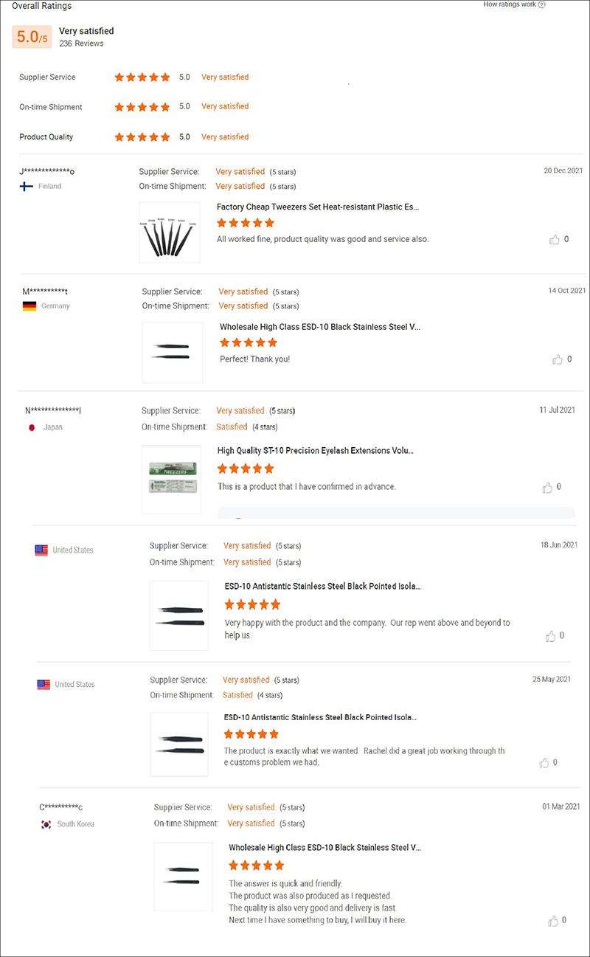
Task: Like the United States review dated 18 Jun 2021
Action: click(x=550, y=635)
